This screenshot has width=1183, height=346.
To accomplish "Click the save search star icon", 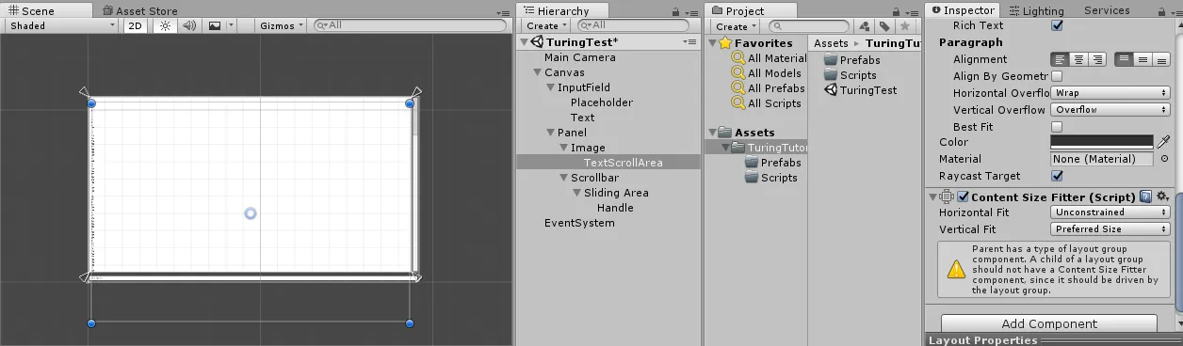I will (x=905, y=26).
